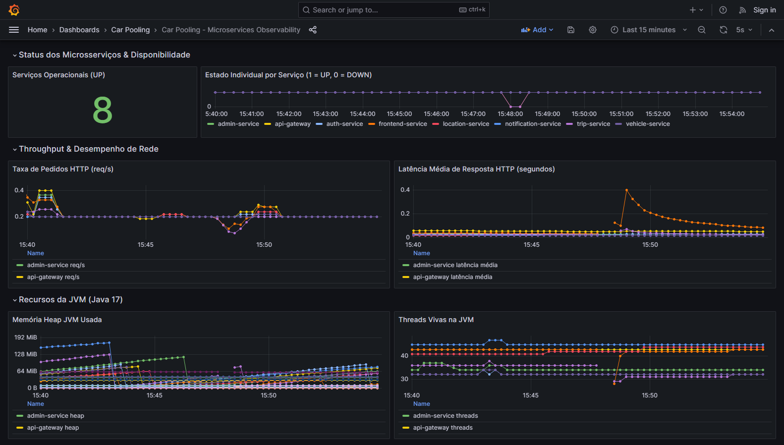Toggle auth-service series in Estado Individual legend
This screenshot has width=784, height=445.
[344, 124]
